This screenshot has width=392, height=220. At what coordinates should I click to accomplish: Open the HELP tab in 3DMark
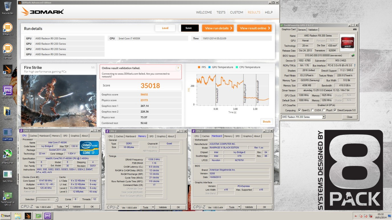click(x=269, y=13)
